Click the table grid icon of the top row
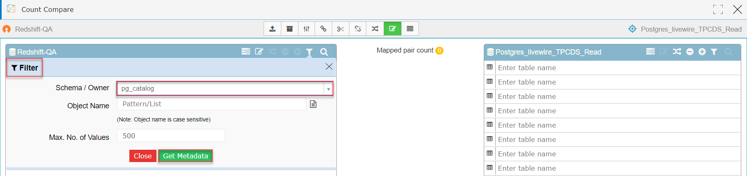 click(490, 67)
